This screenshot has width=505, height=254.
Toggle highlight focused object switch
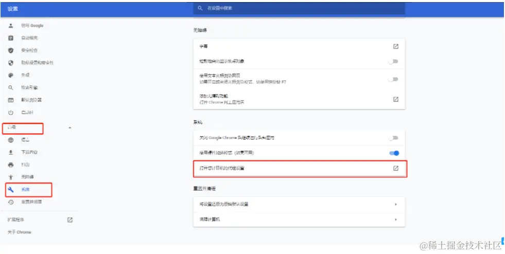(393, 61)
